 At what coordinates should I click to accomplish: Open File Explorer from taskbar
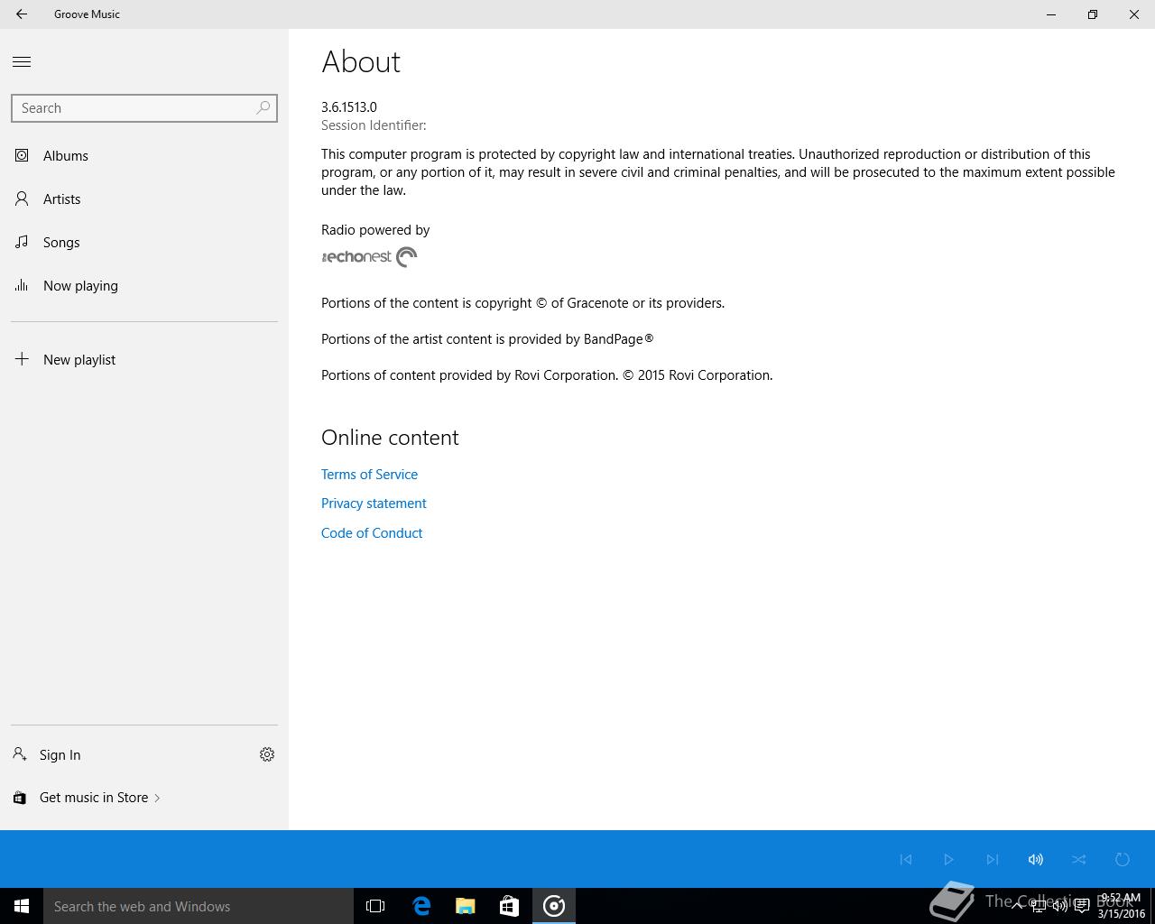466,906
